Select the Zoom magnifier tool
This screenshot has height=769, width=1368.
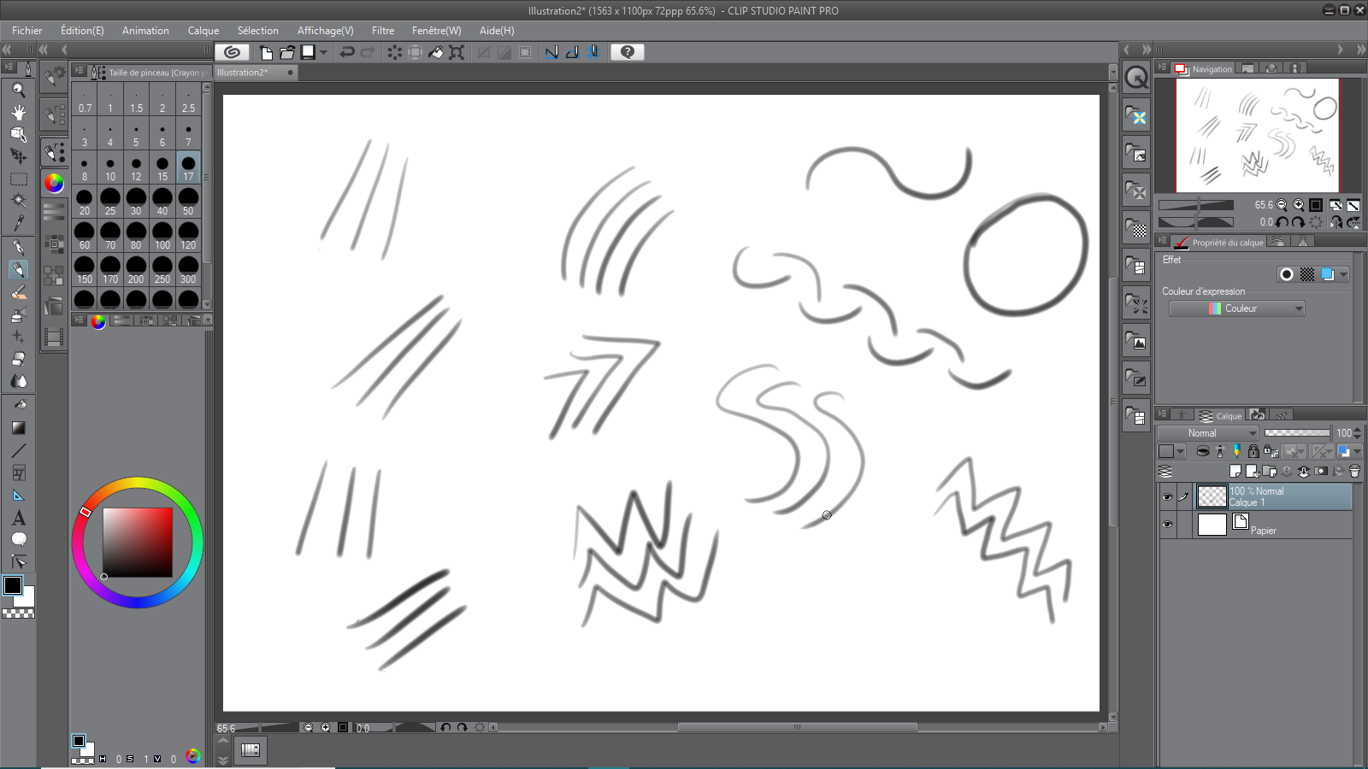click(x=18, y=90)
